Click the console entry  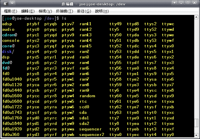pyautogui.click(x=11, y=41)
